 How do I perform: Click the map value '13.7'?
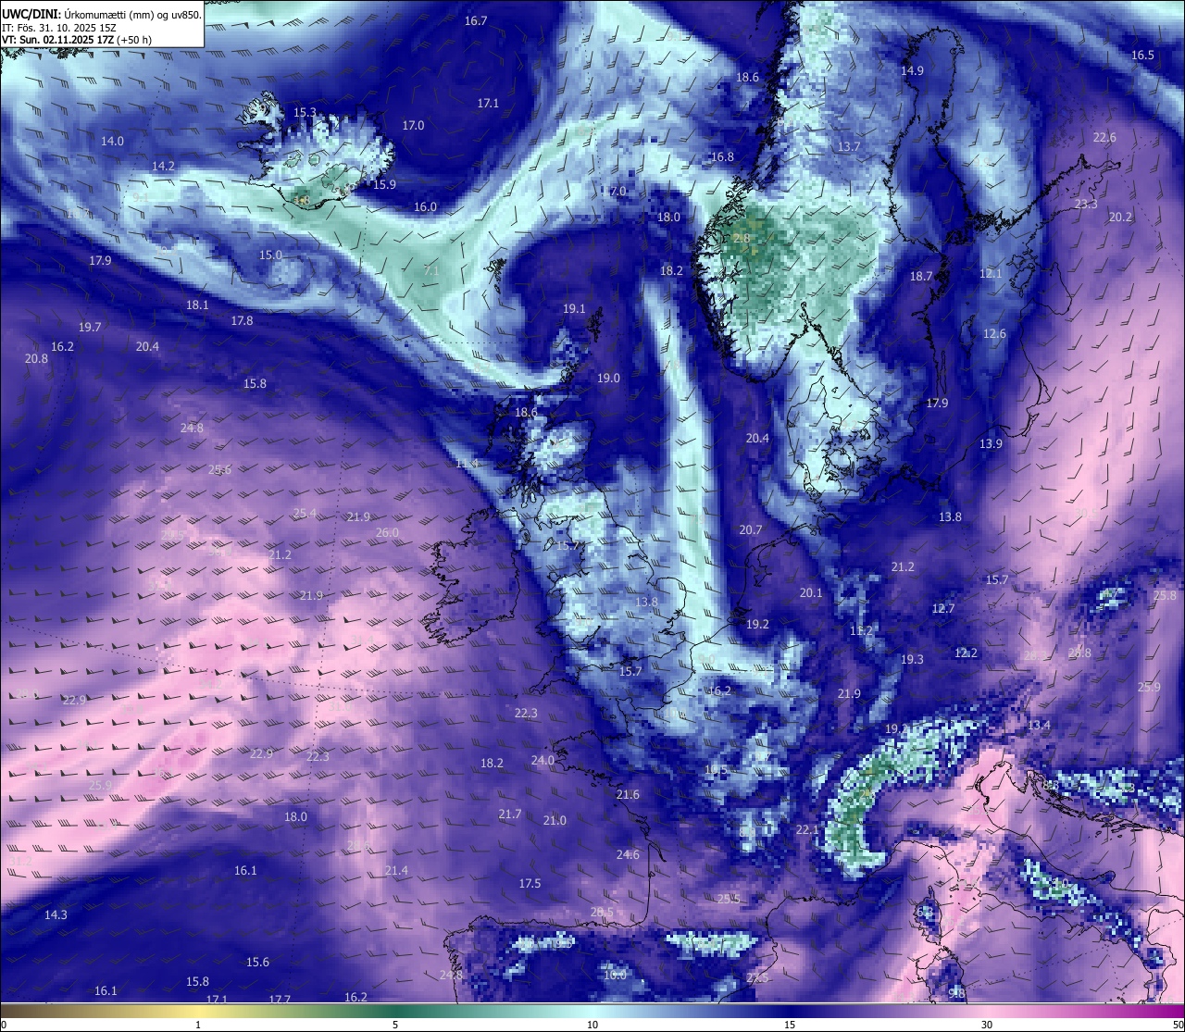(x=849, y=146)
